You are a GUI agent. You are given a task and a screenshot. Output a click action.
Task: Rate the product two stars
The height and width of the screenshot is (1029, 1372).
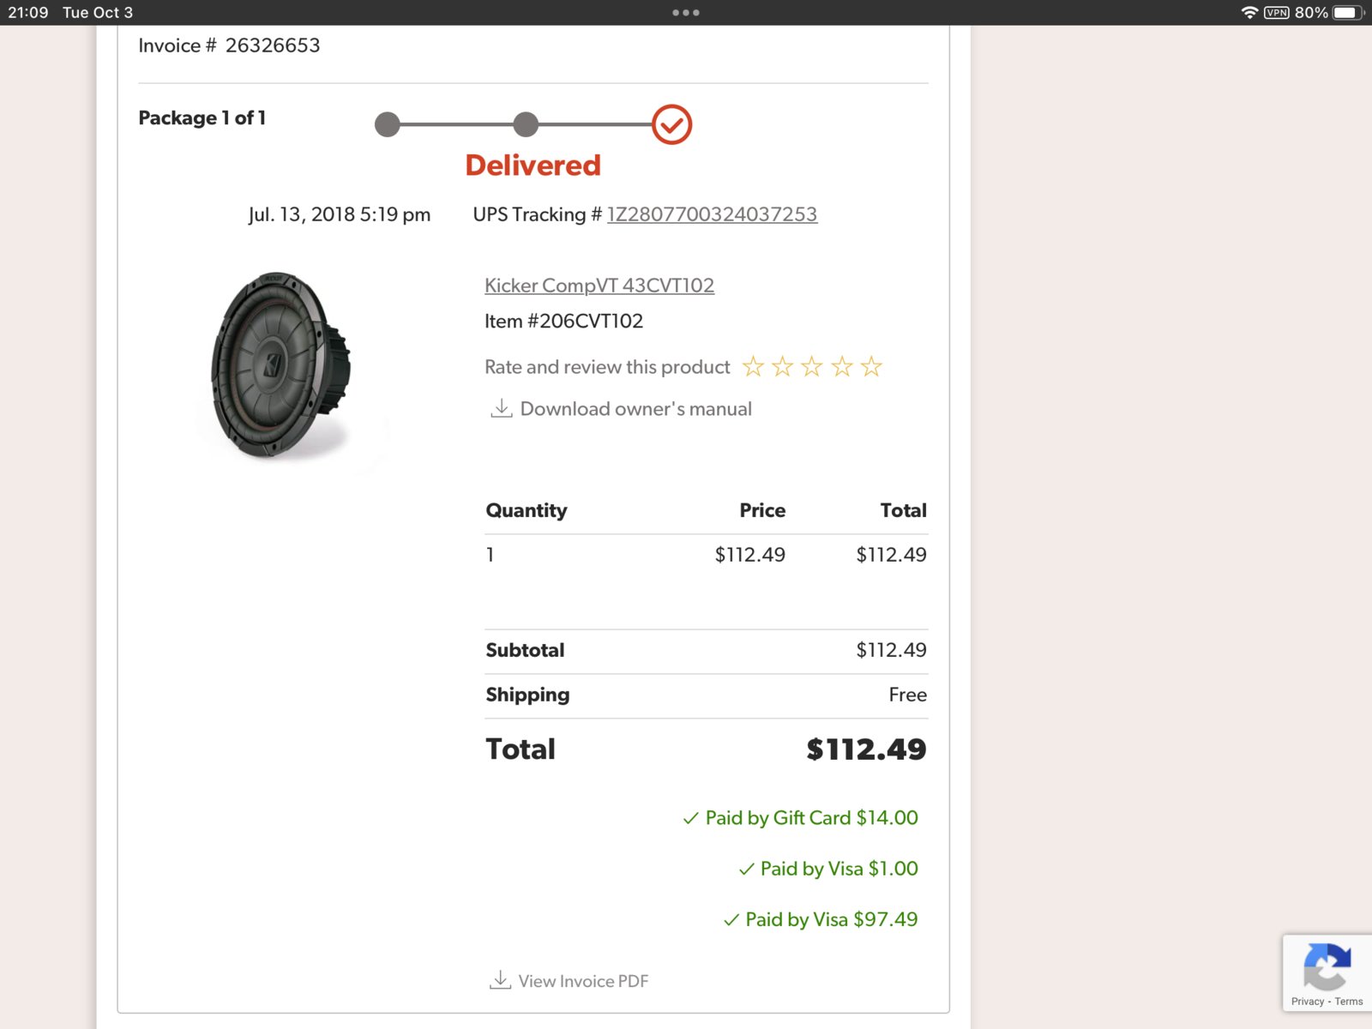pos(782,367)
